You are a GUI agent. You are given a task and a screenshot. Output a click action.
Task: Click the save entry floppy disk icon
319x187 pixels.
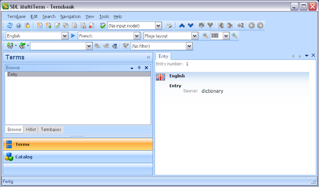(x=83, y=25)
